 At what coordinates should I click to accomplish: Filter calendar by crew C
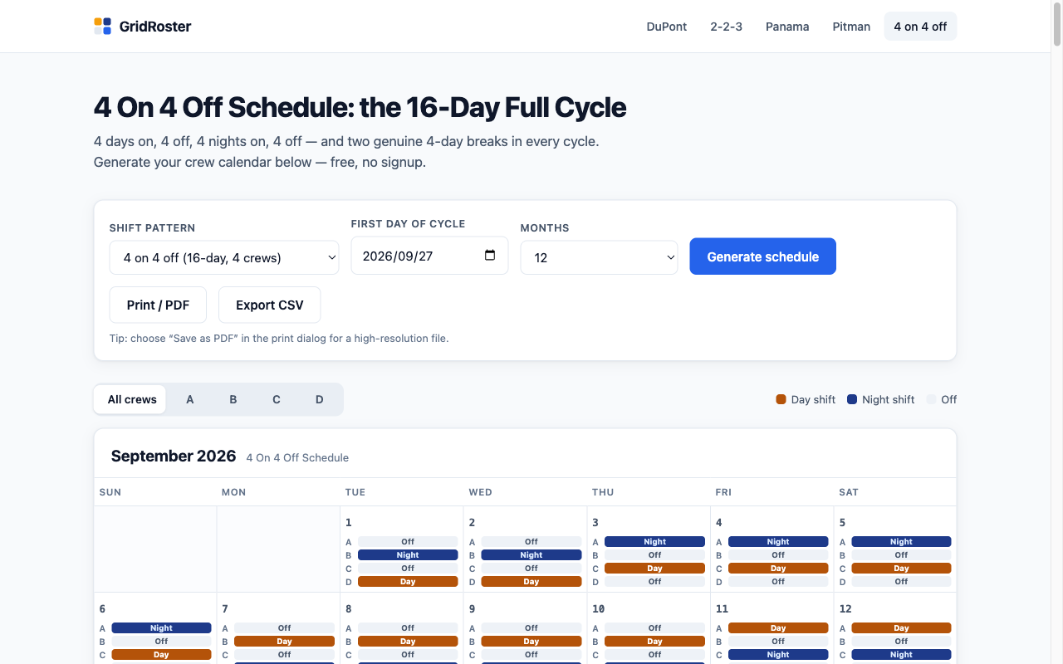point(277,399)
